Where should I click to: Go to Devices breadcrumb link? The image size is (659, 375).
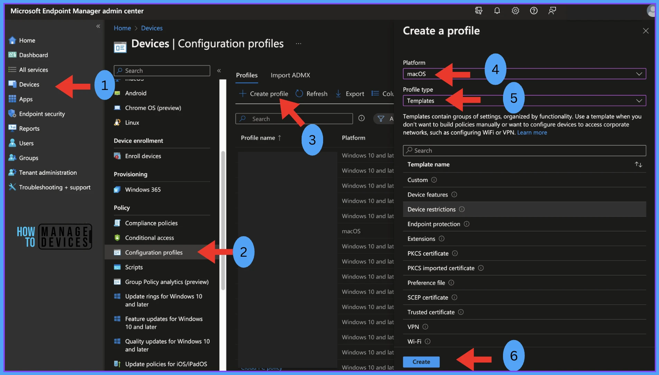[x=152, y=28]
